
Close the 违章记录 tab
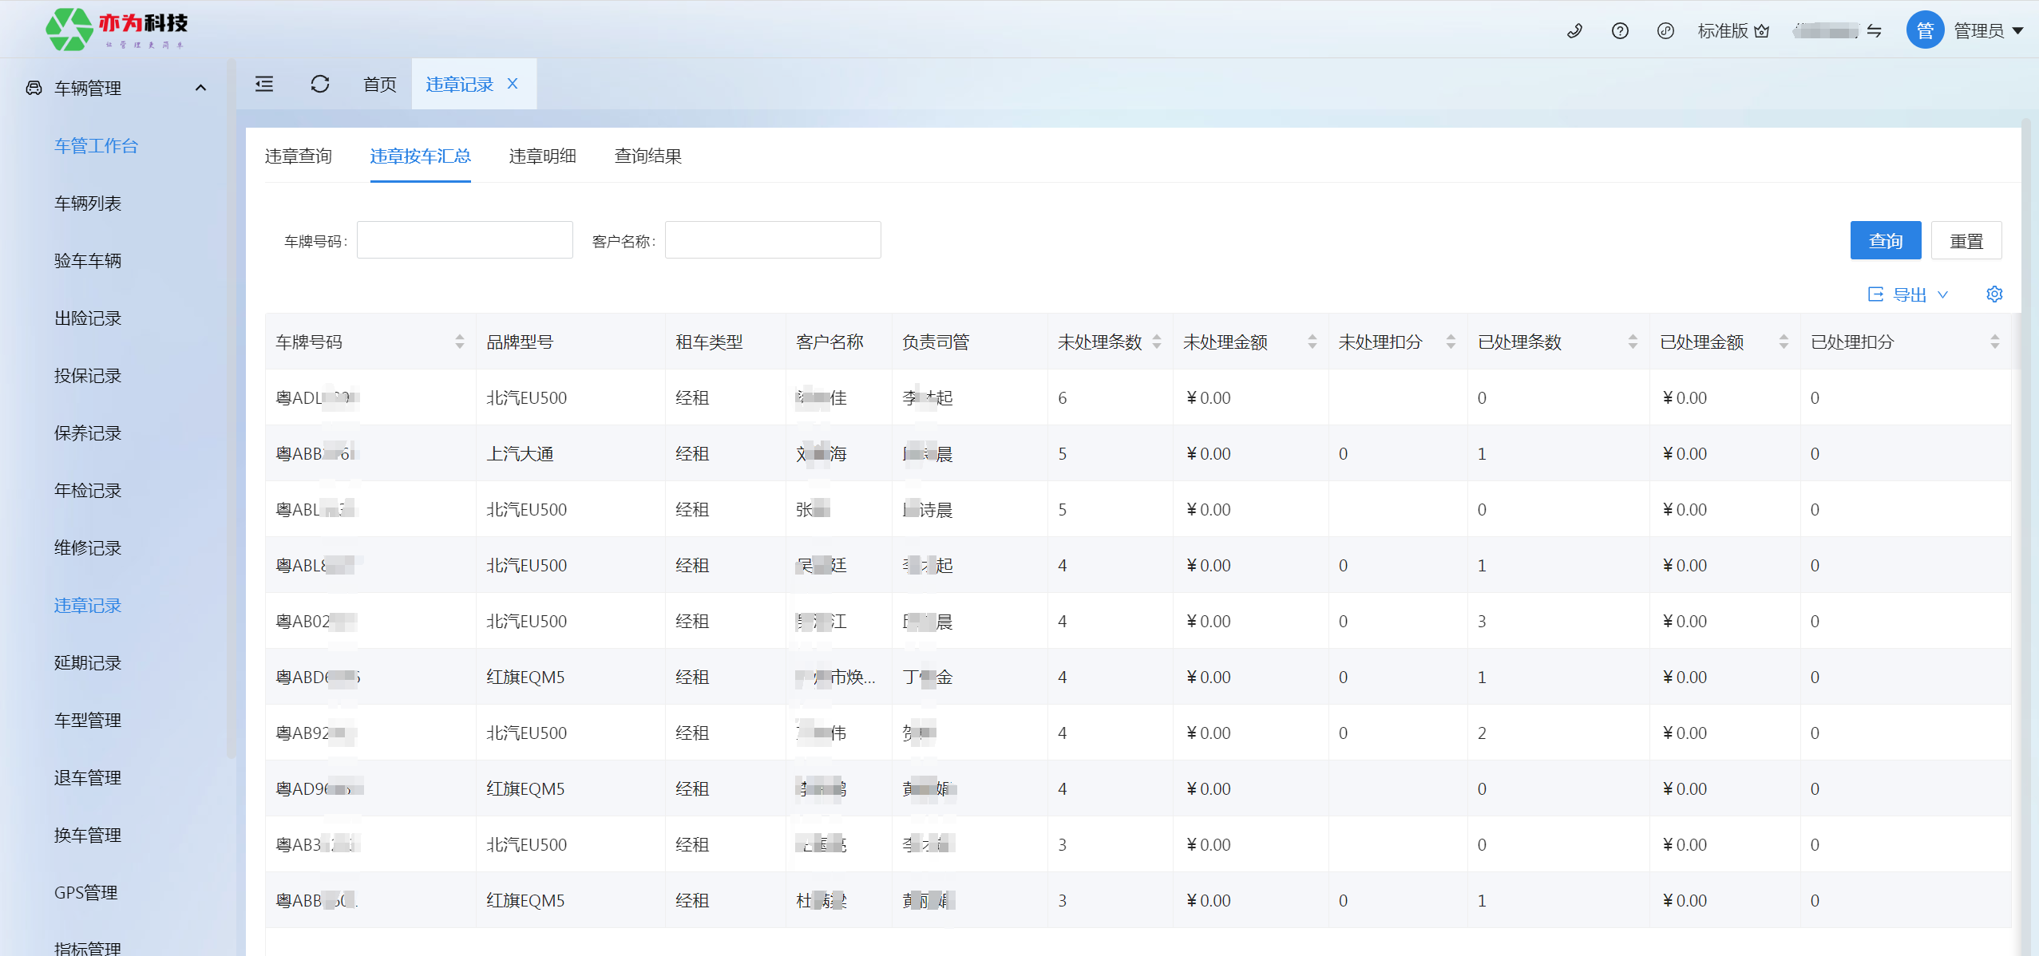click(513, 84)
